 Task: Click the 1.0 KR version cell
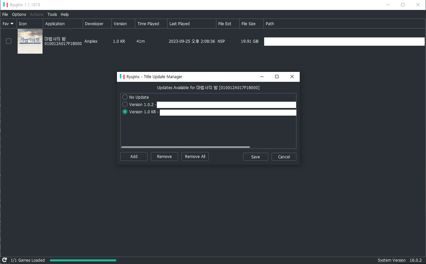pos(119,41)
